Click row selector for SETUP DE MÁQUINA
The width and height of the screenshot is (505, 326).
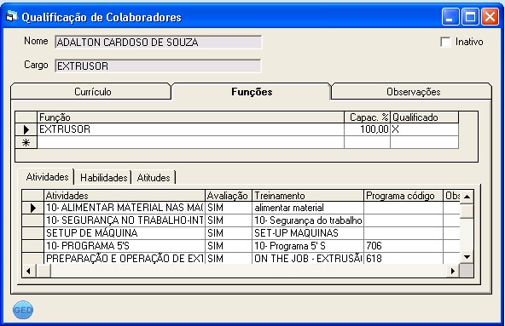point(33,233)
